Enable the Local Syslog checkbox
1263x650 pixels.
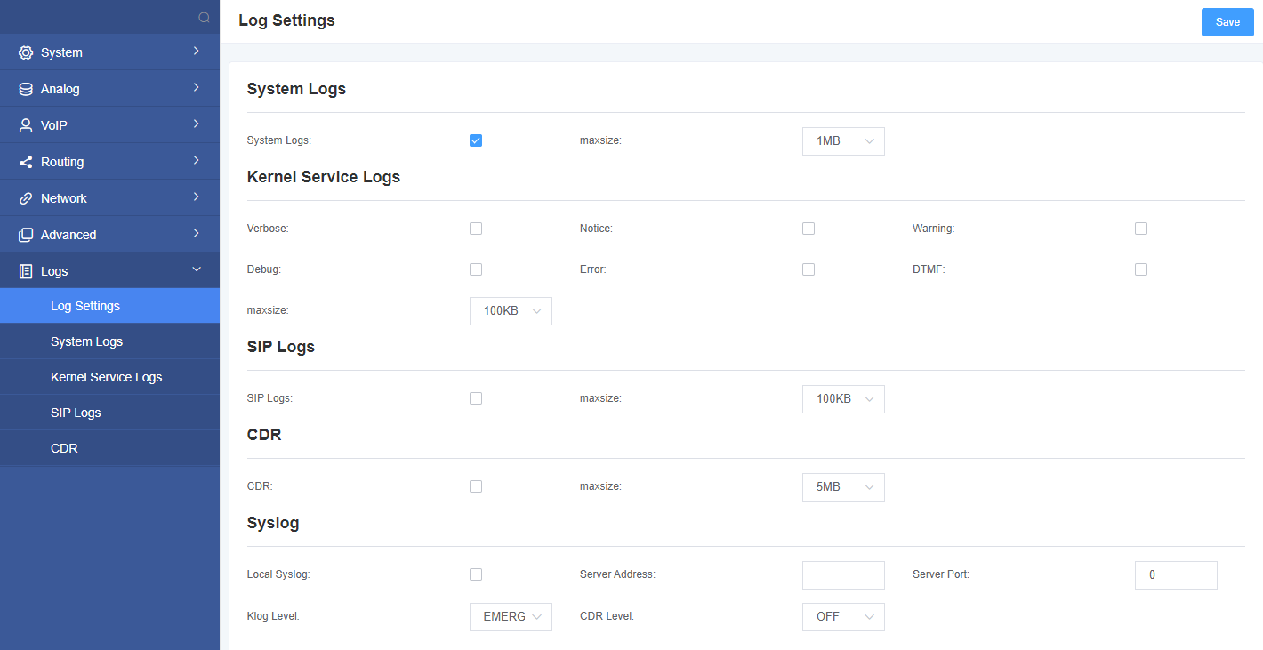(x=476, y=574)
